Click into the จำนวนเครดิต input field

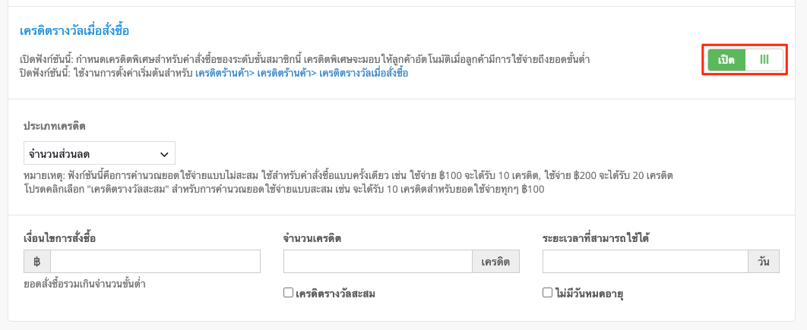[378, 262]
